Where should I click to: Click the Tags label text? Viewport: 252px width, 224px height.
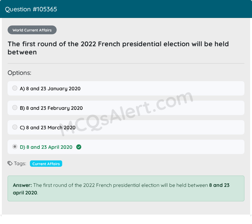coord(20,163)
